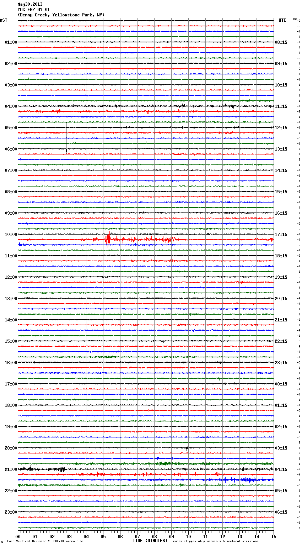
Task: Click minute "15" tick label on bottom axis
Action: click(x=274, y=536)
